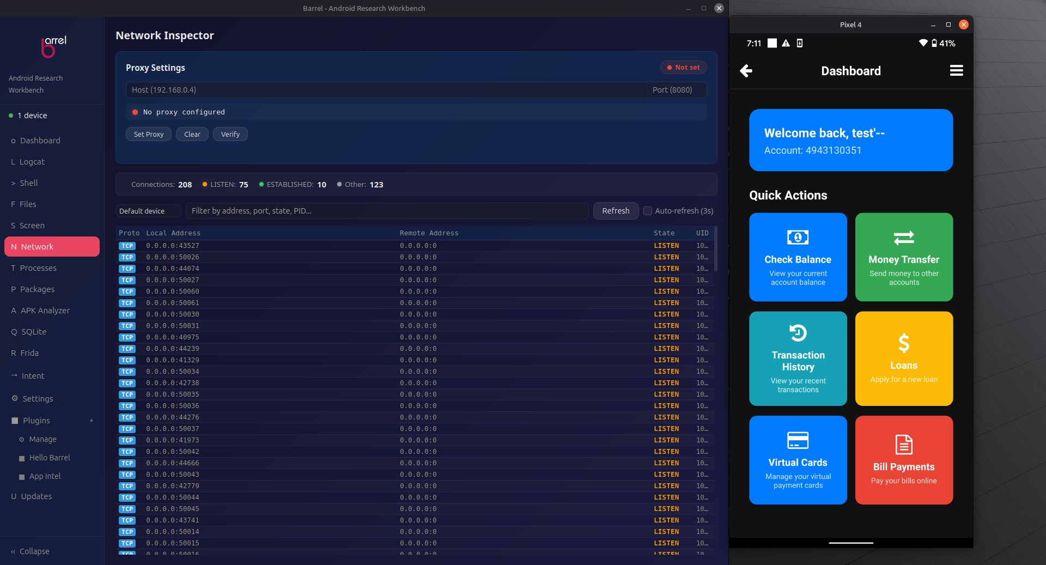Image resolution: width=1046 pixels, height=565 pixels.
Task: Click the Other count in the summary bar
Action: point(360,185)
